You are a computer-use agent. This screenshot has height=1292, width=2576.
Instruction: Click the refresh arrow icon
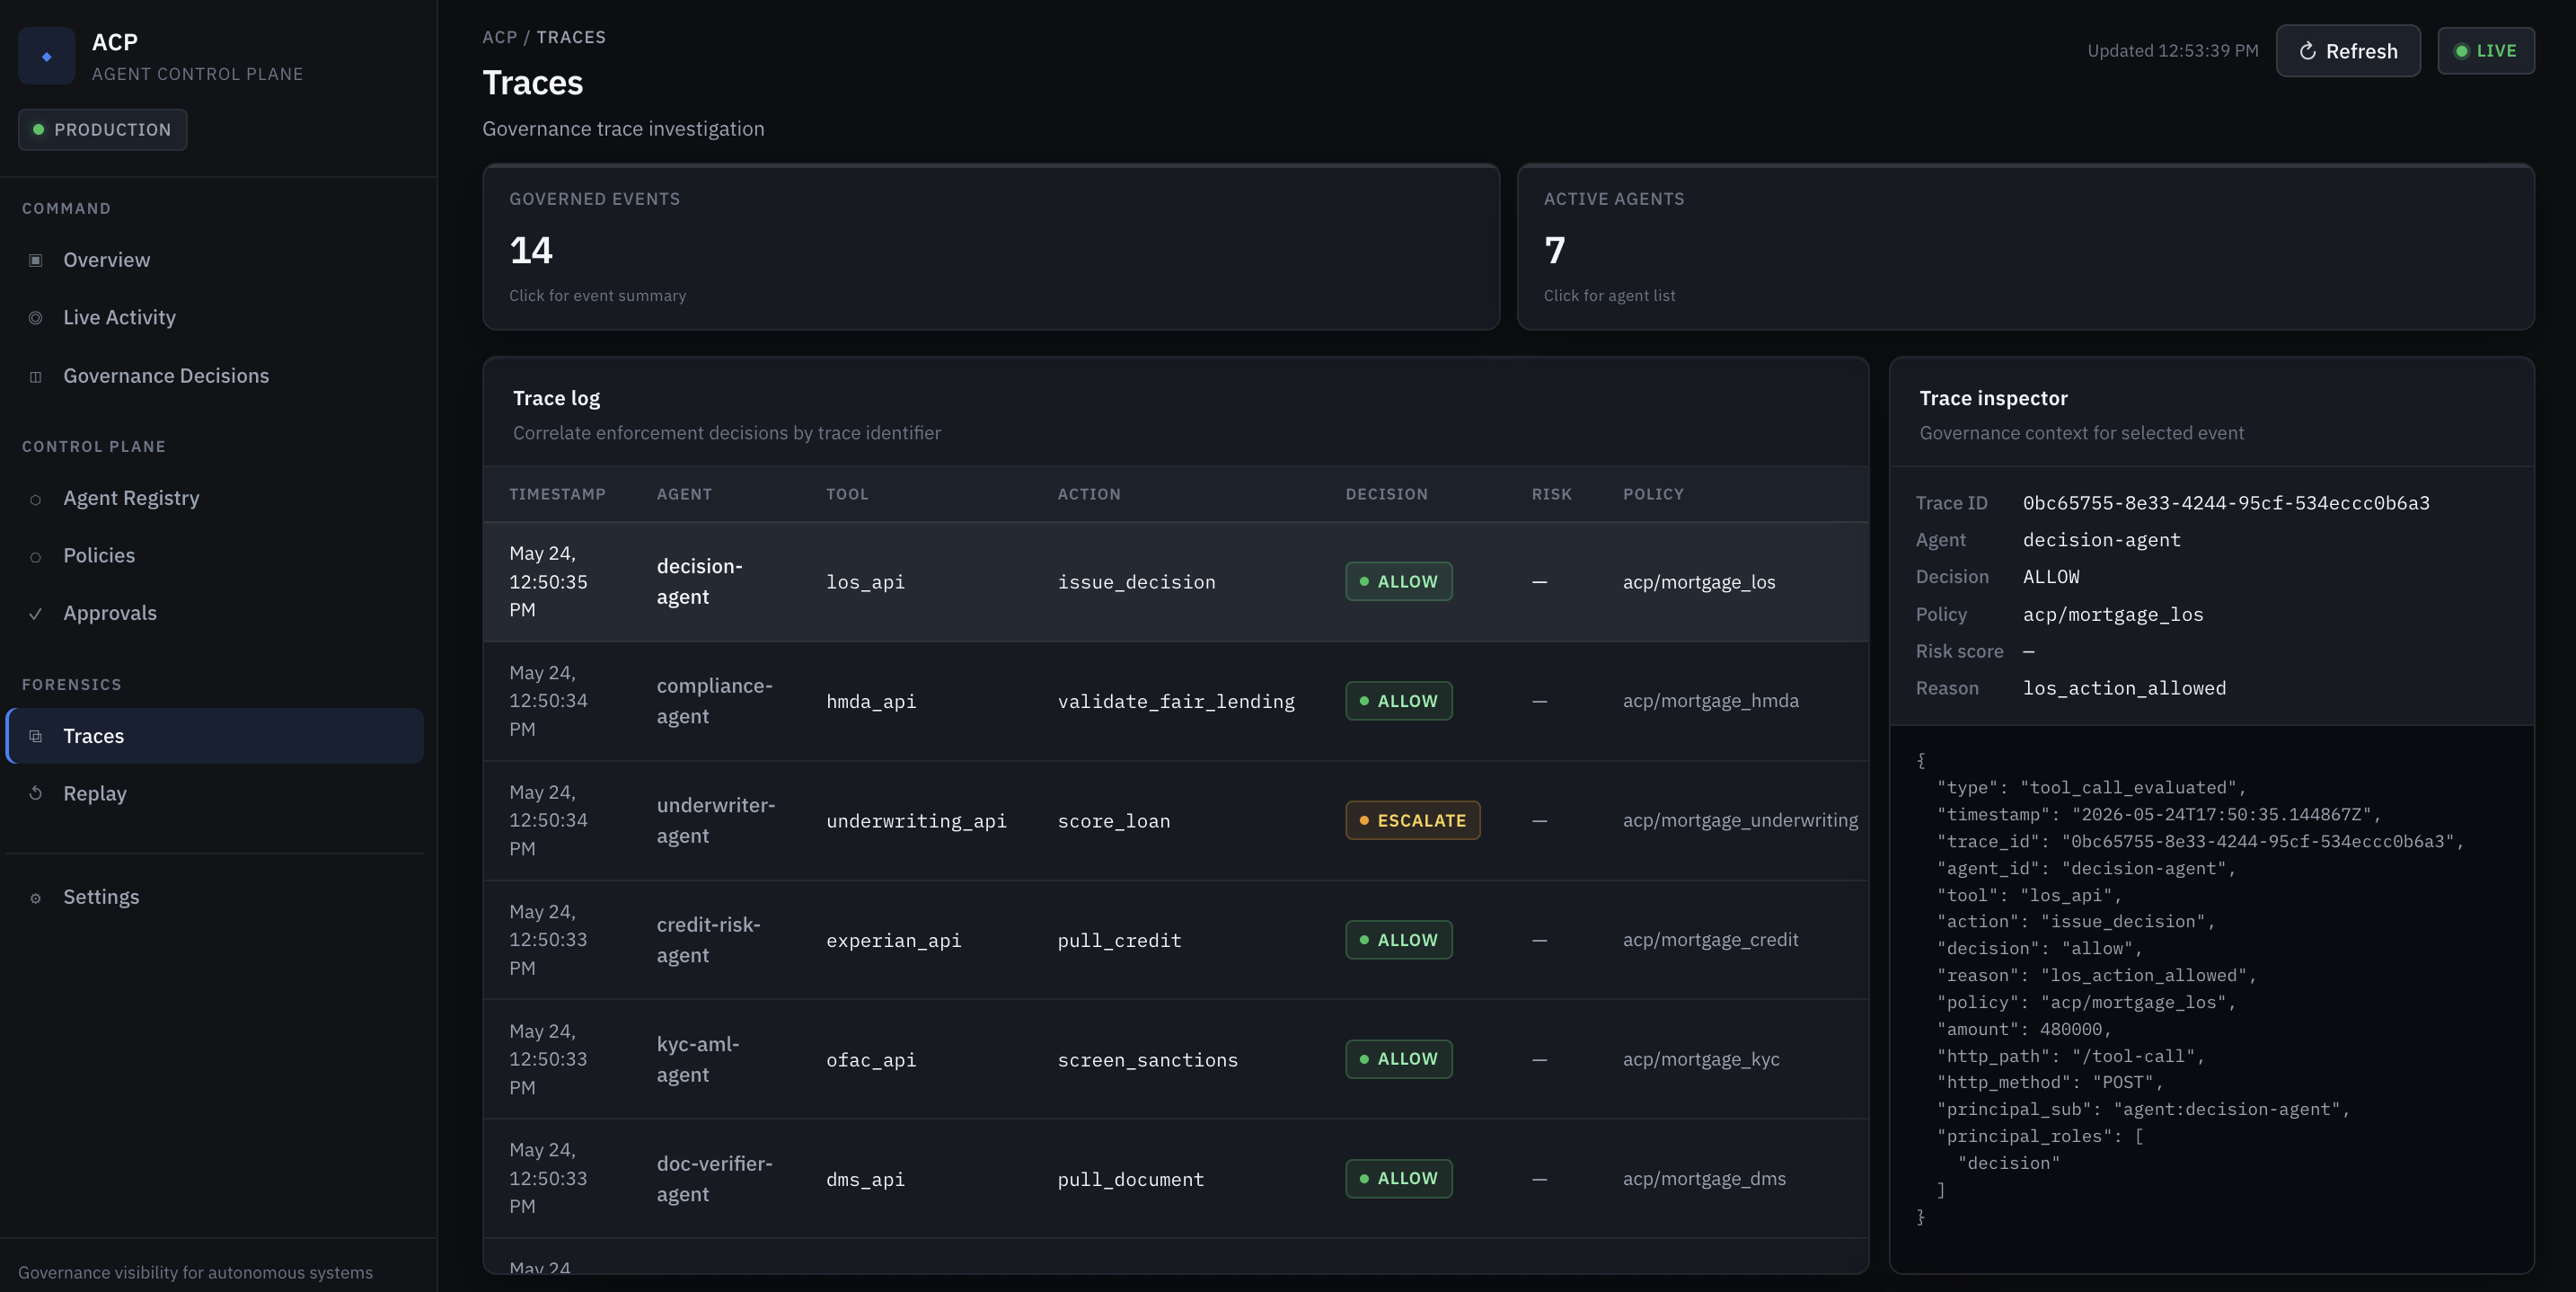tap(2308, 51)
